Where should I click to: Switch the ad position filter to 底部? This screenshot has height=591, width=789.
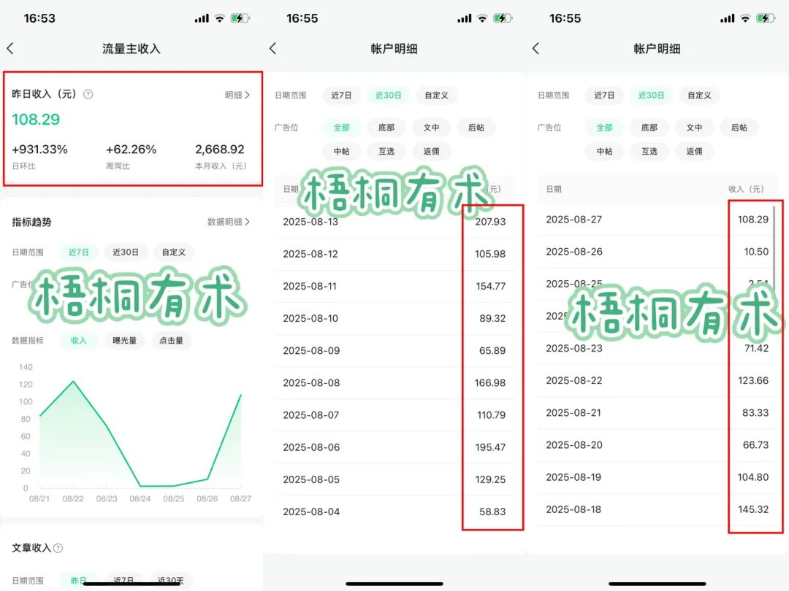(x=386, y=127)
